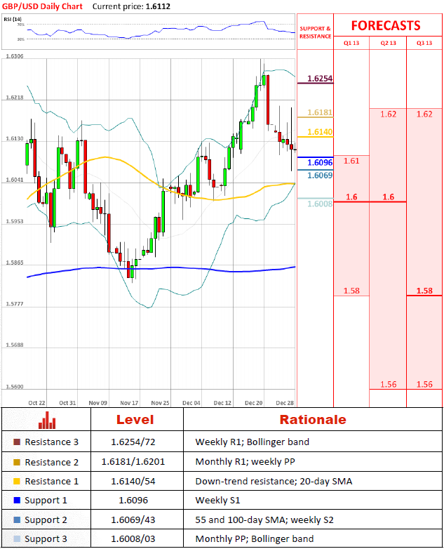Image resolution: width=444 pixels, height=549 pixels.
Task: Click the Oct 22 date axis label
Action: (36, 403)
